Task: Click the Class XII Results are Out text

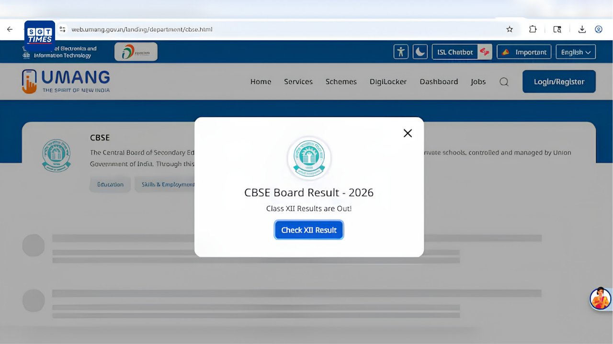Action: [x=309, y=209]
